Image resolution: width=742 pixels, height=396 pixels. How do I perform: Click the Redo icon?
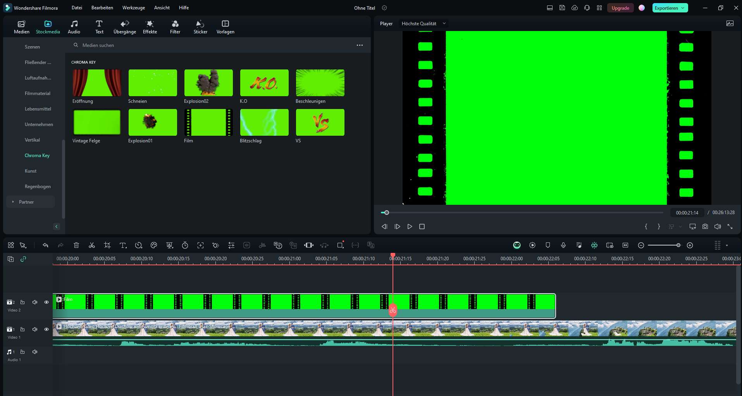coord(60,245)
